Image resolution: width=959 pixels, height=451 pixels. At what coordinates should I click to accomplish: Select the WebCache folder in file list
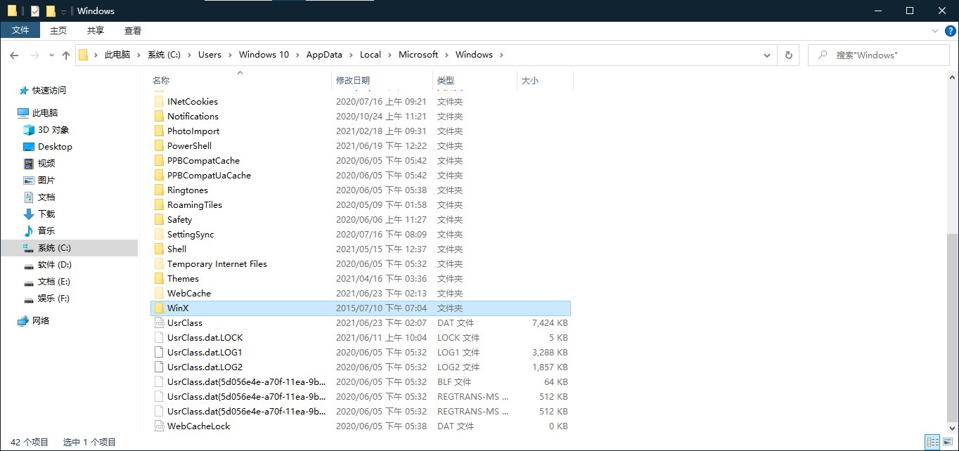point(189,293)
